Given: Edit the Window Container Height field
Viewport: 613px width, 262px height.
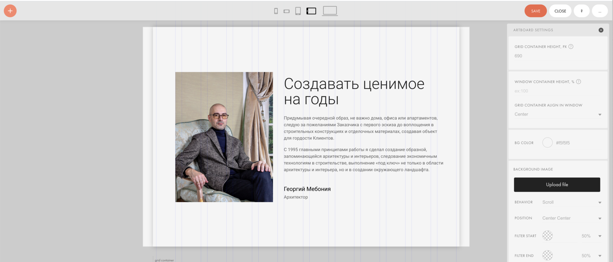Looking at the screenshot, I should tap(558, 91).
